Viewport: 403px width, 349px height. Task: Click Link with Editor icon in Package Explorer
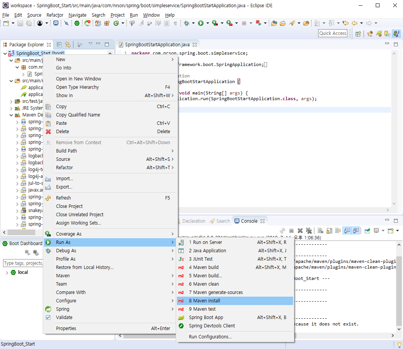coord(67,44)
